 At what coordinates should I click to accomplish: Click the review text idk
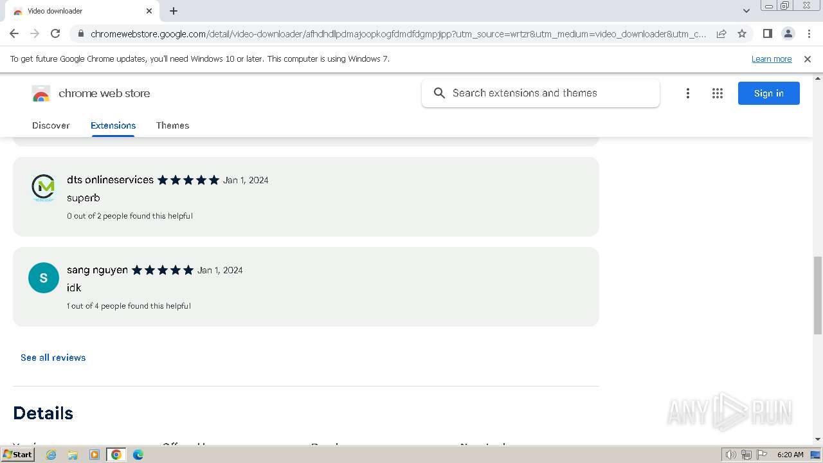click(74, 288)
